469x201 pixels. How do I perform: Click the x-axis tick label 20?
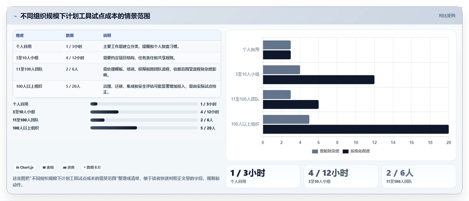coord(449,142)
